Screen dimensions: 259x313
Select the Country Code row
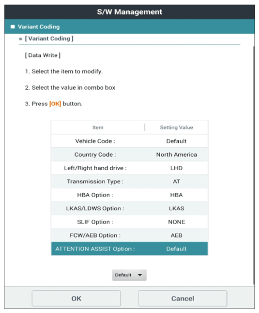(x=129, y=154)
